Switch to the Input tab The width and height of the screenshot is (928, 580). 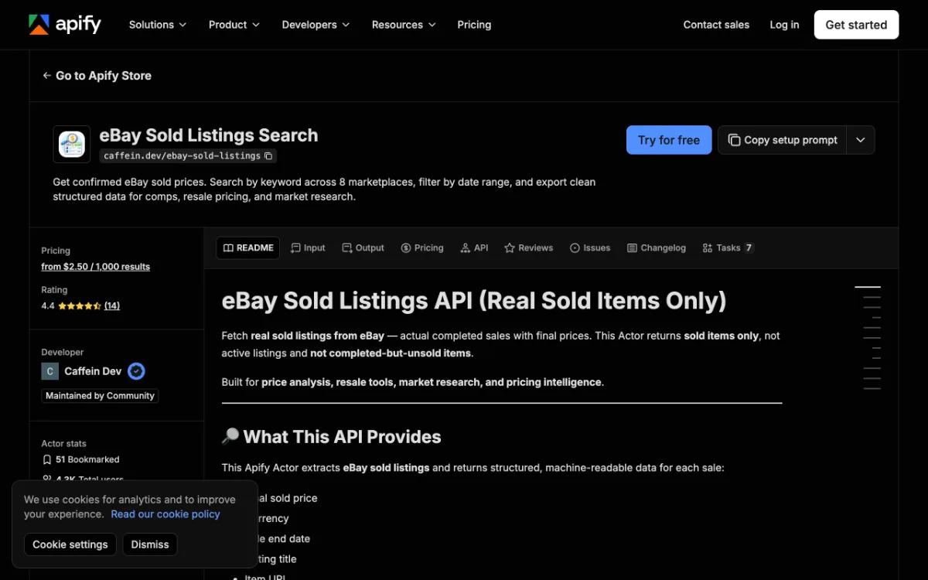point(308,248)
